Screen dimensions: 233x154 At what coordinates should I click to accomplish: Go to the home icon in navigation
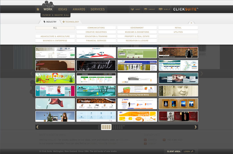(38, 9)
